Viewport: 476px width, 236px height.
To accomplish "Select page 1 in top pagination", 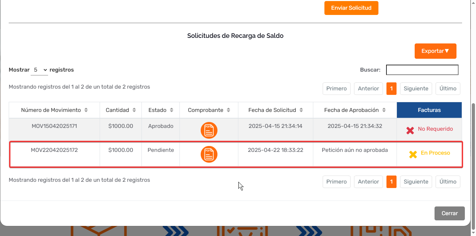I will coord(391,89).
